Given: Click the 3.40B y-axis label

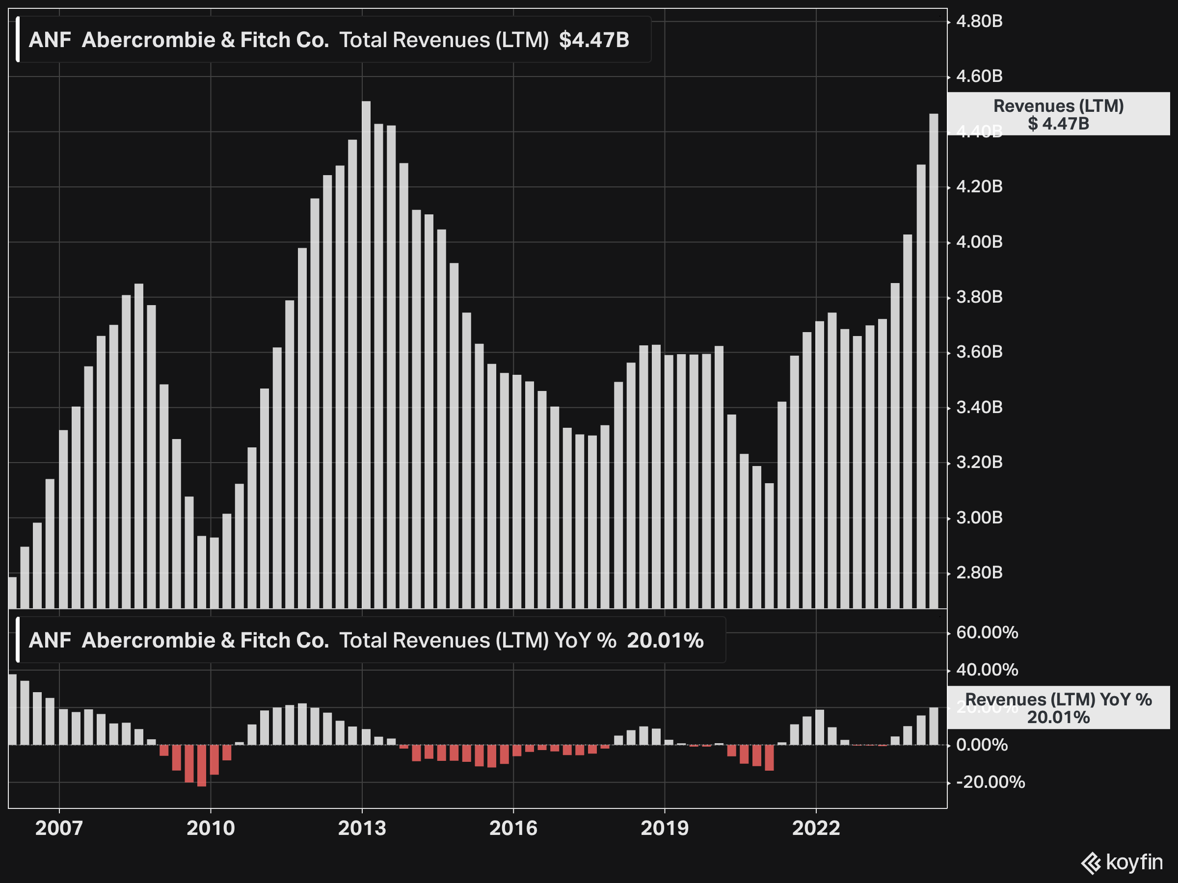Looking at the screenshot, I should pyautogui.click(x=979, y=408).
